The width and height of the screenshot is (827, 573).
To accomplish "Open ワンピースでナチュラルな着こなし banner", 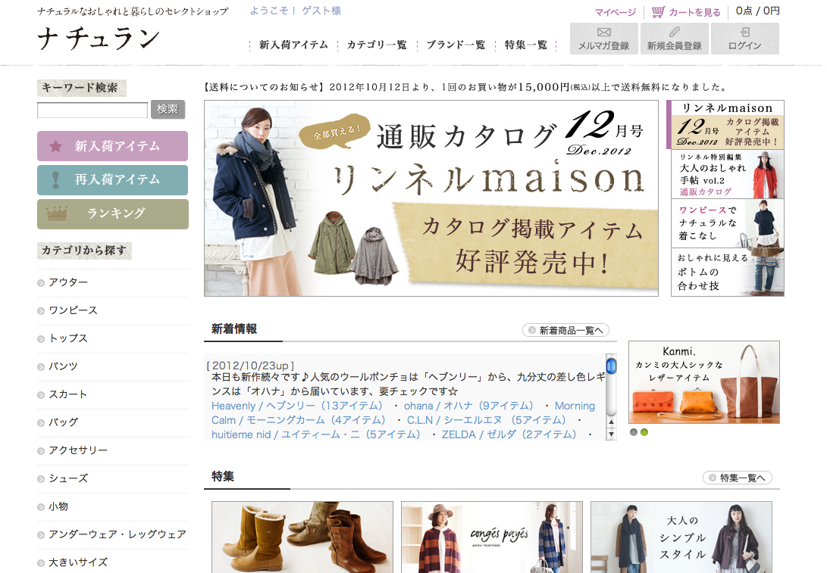I will (x=727, y=223).
